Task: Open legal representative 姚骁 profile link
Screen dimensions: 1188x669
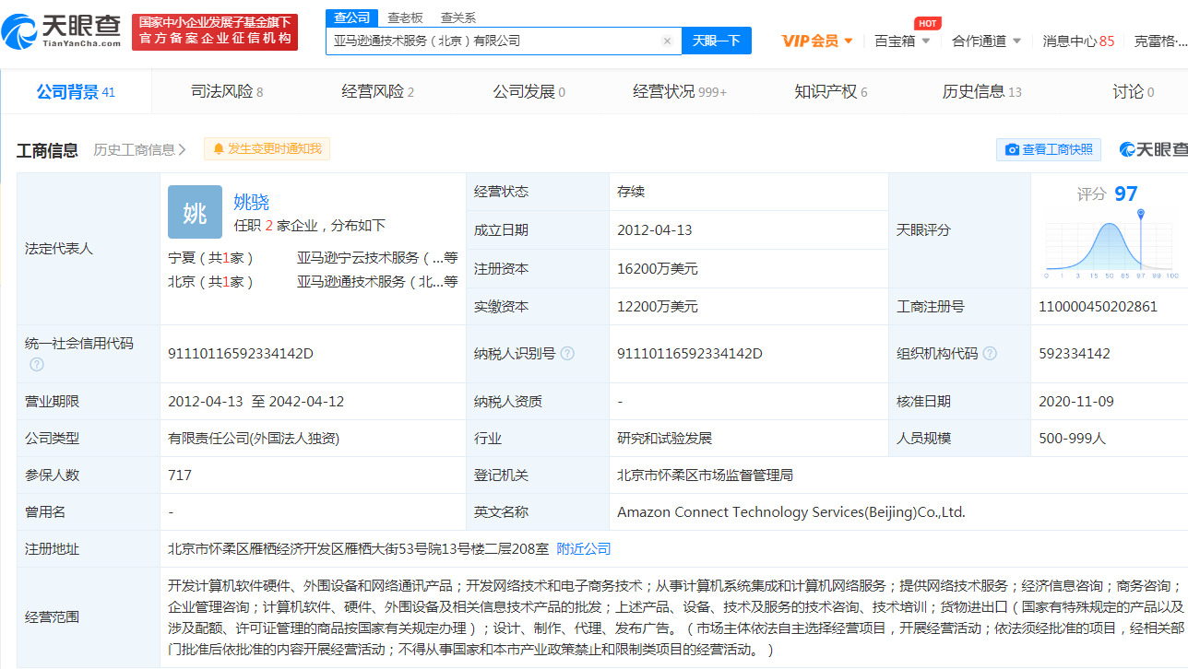Action: (251, 203)
